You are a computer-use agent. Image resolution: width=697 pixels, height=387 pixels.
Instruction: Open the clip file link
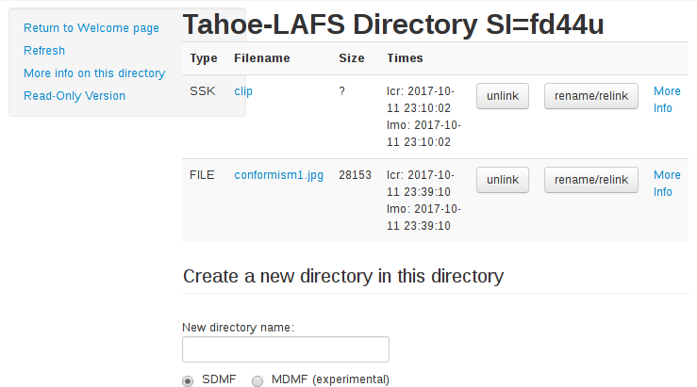click(243, 91)
